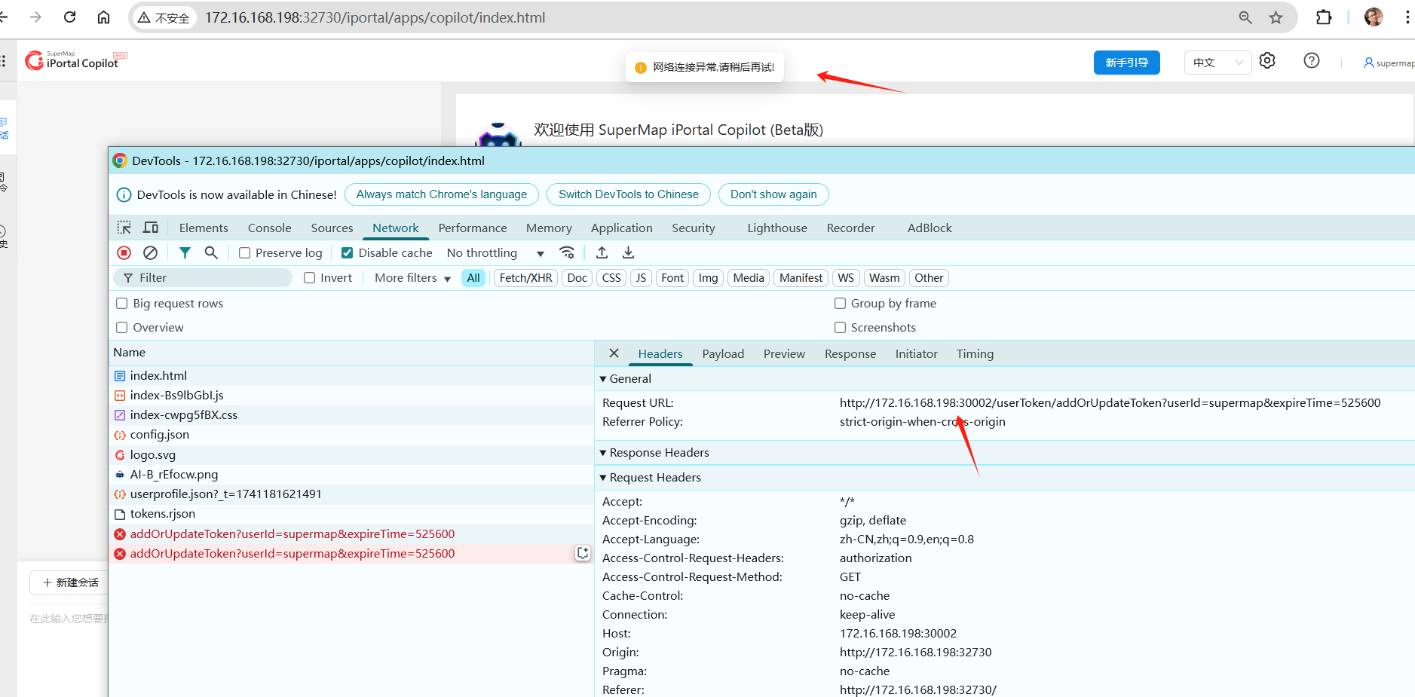Screen dimensions: 1415x697
Task: Enable the Big request rows checkbox
Action: point(122,304)
